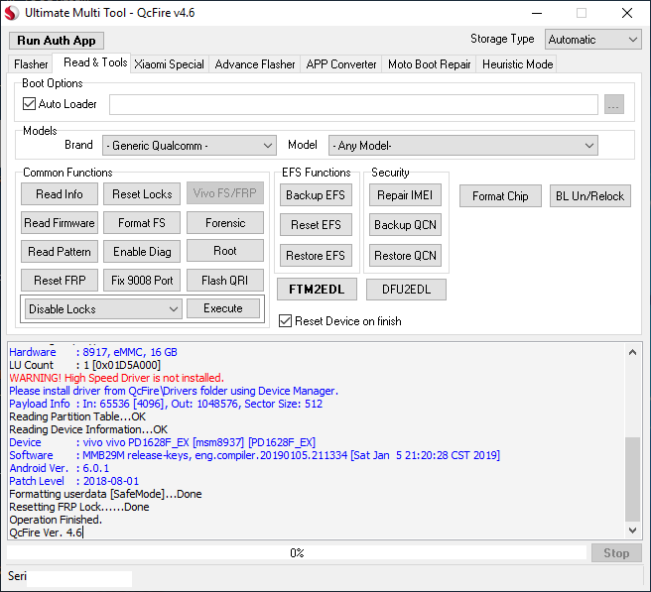This screenshot has width=651, height=592.
Task: Click the Restore EFS button
Action: [316, 256]
